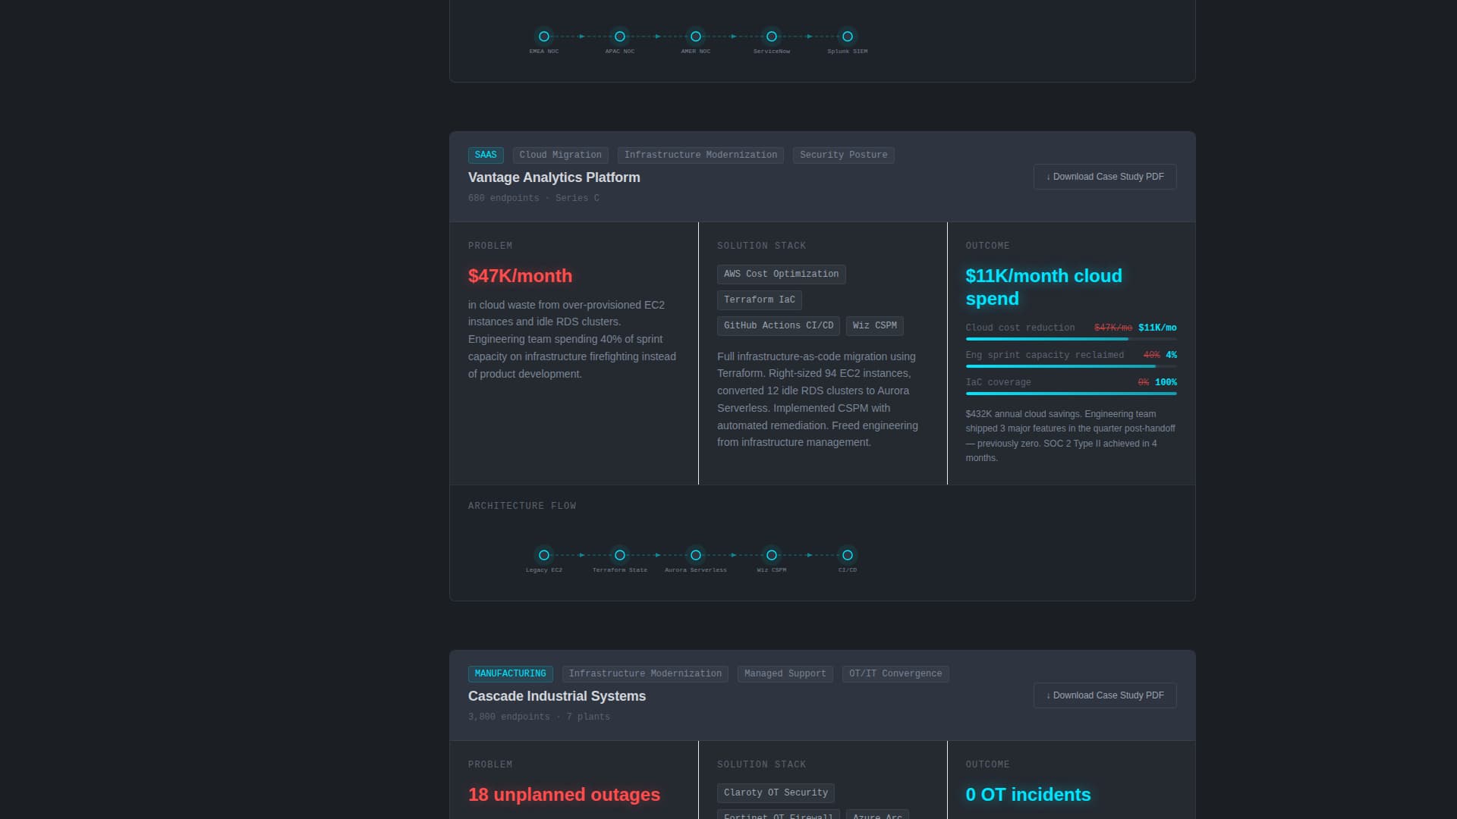Viewport: 1457px width, 819px height.
Task: Click the AWS Cost Optimization chip
Action: [x=781, y=274]
